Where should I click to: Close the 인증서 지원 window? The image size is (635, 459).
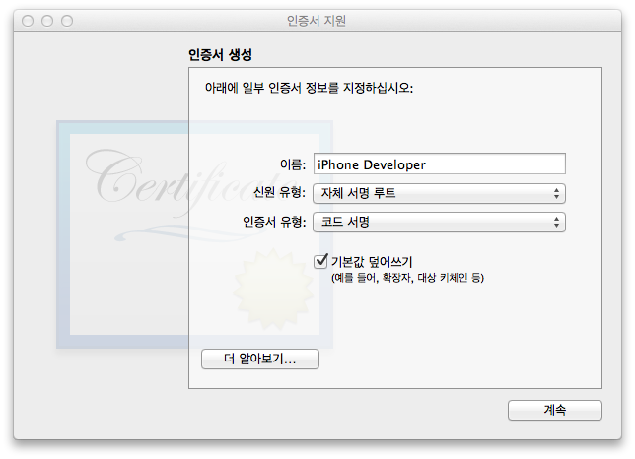28,21
